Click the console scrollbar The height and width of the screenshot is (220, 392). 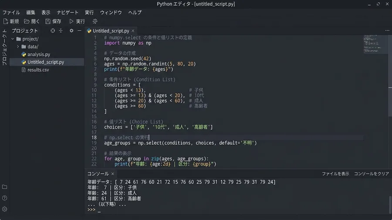click(390, 204)
